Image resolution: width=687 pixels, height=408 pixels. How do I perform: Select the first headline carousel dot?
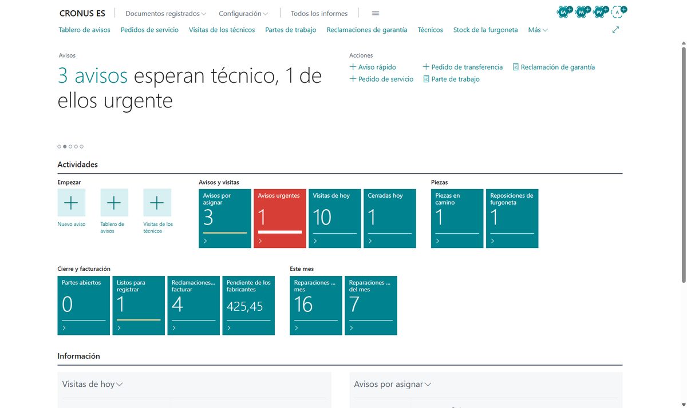(x=59, y=147)
